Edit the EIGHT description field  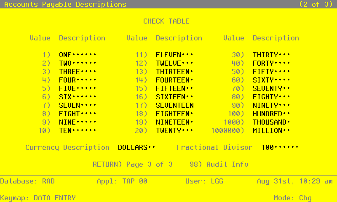click(x=78, y=114)
